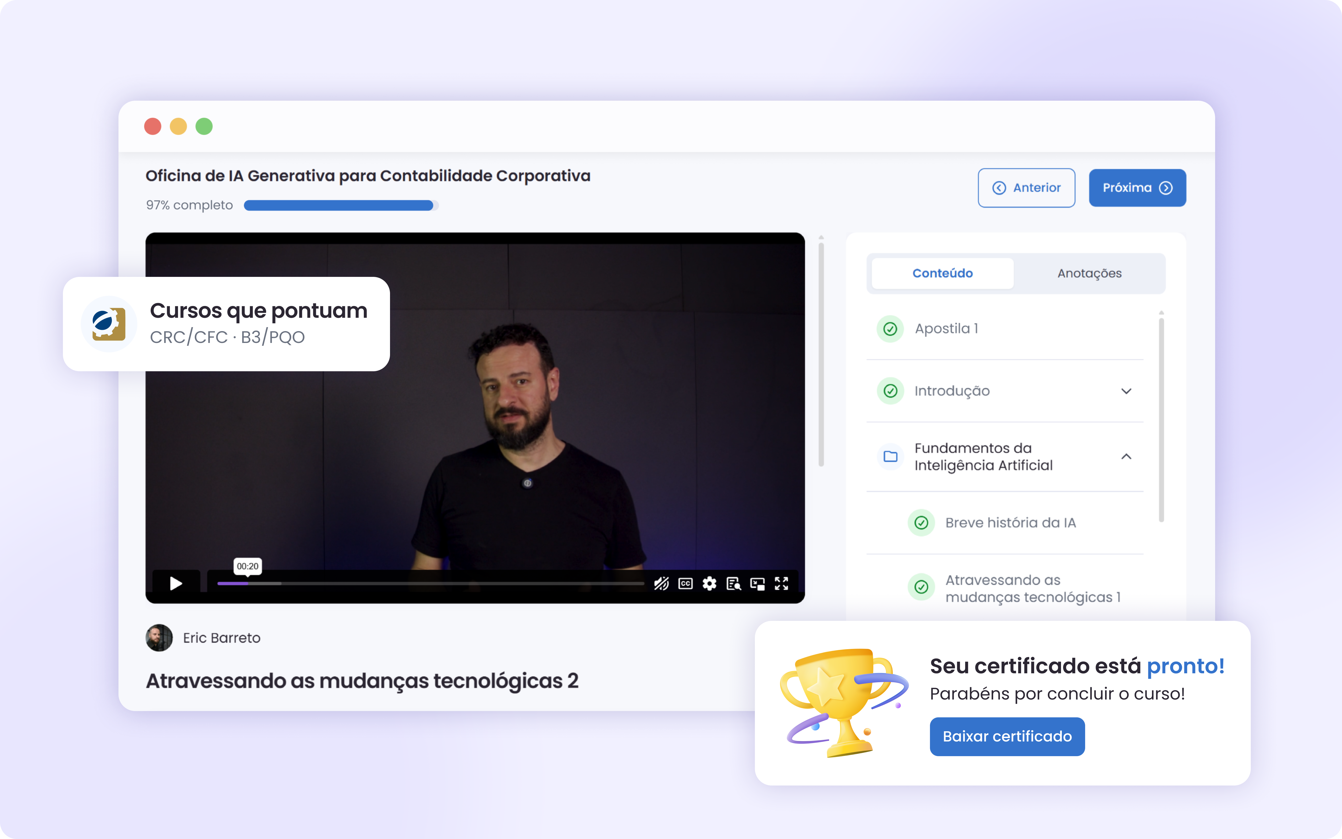This screenshot has width=1342, height=839.
Task: Open video settings gear
Action: [709, 583]
